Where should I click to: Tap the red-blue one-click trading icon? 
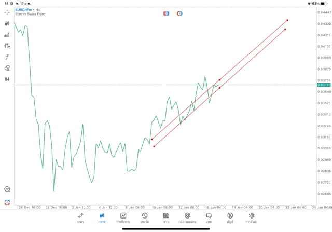coord(166,13)
